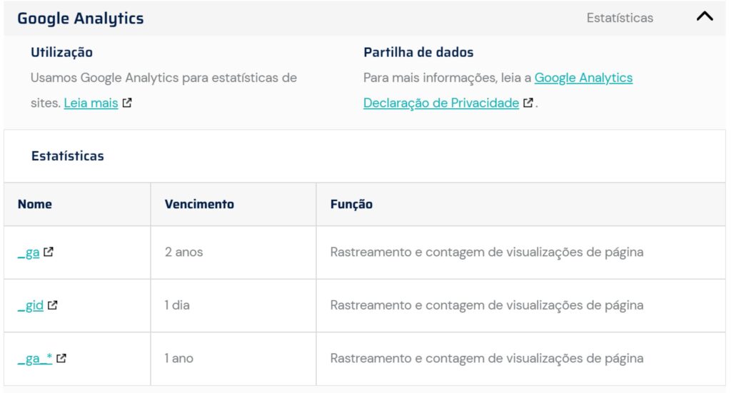This screenshot has height=393, width=731.
Task: Click the "1 ano" expiry cell
Action: point(178,358)
